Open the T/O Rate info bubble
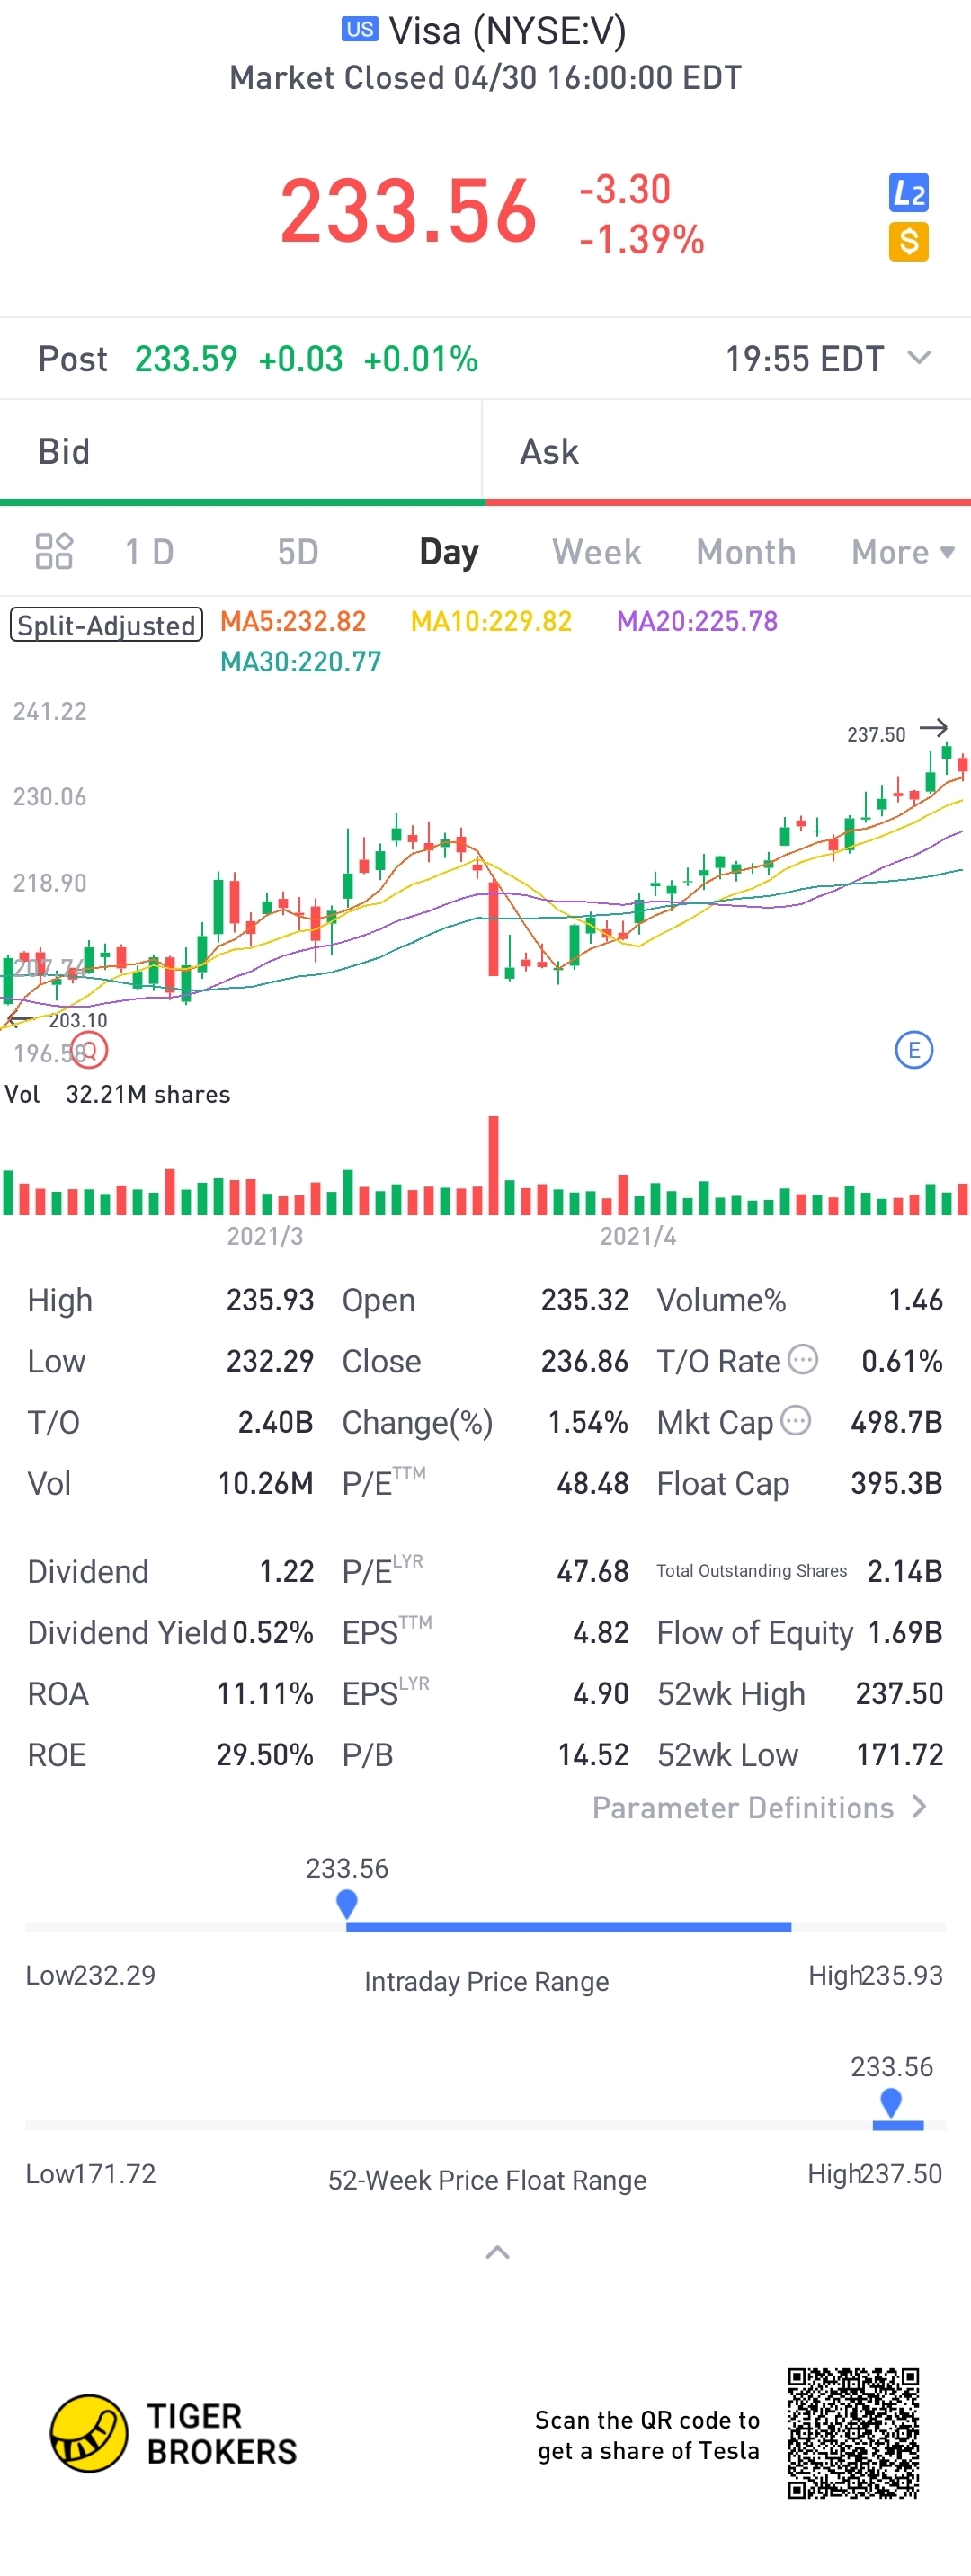This screenshot has width=971, height=2576. 803,1359
